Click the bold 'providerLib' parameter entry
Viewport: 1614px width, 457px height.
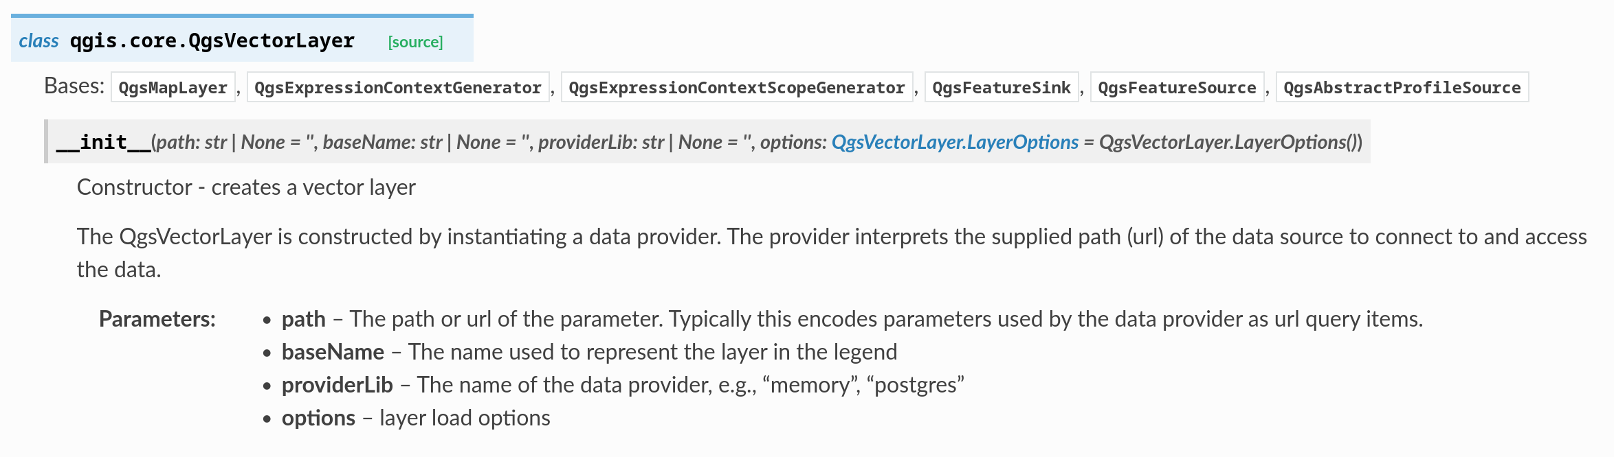pos(337,385)
